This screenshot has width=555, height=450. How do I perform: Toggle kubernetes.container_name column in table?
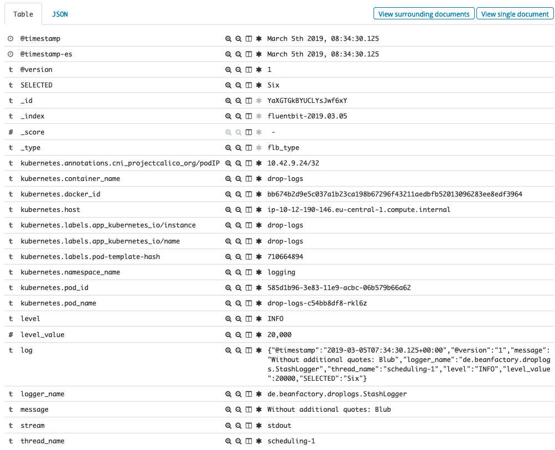(x=249, y=179)
